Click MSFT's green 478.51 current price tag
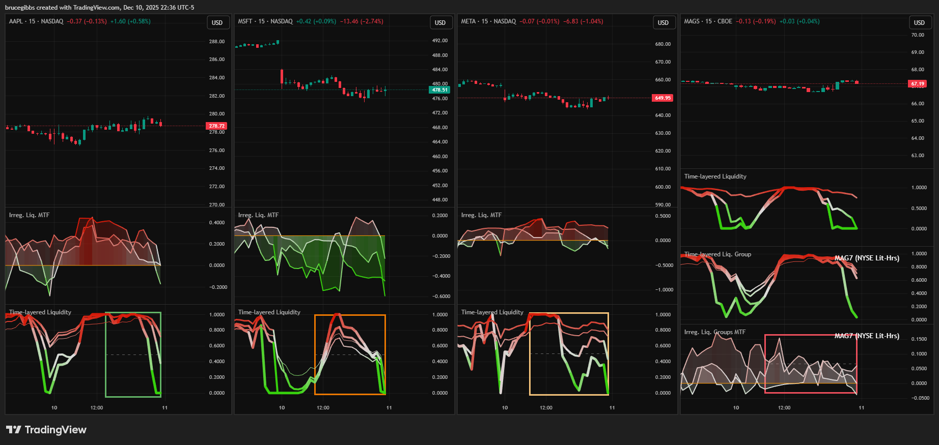The image size is (939, 445). pyautogui.click(x=439, y=90)
